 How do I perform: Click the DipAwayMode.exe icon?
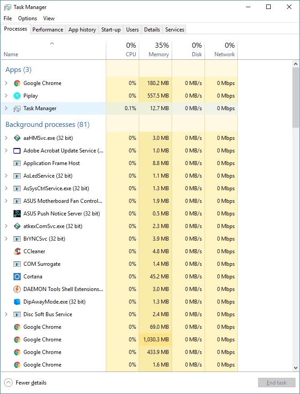(x=17, y=302)
